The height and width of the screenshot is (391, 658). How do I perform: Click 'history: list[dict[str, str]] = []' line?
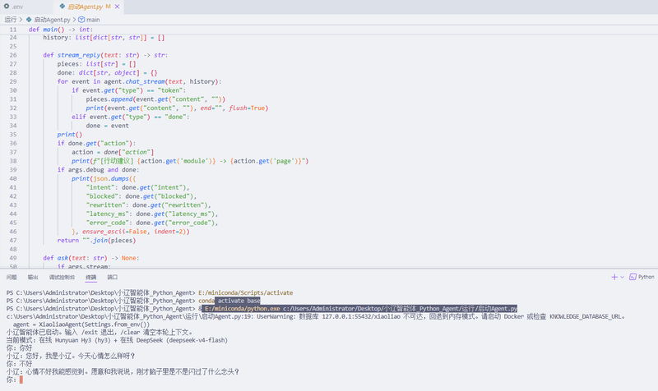click(x=104, y=37)
